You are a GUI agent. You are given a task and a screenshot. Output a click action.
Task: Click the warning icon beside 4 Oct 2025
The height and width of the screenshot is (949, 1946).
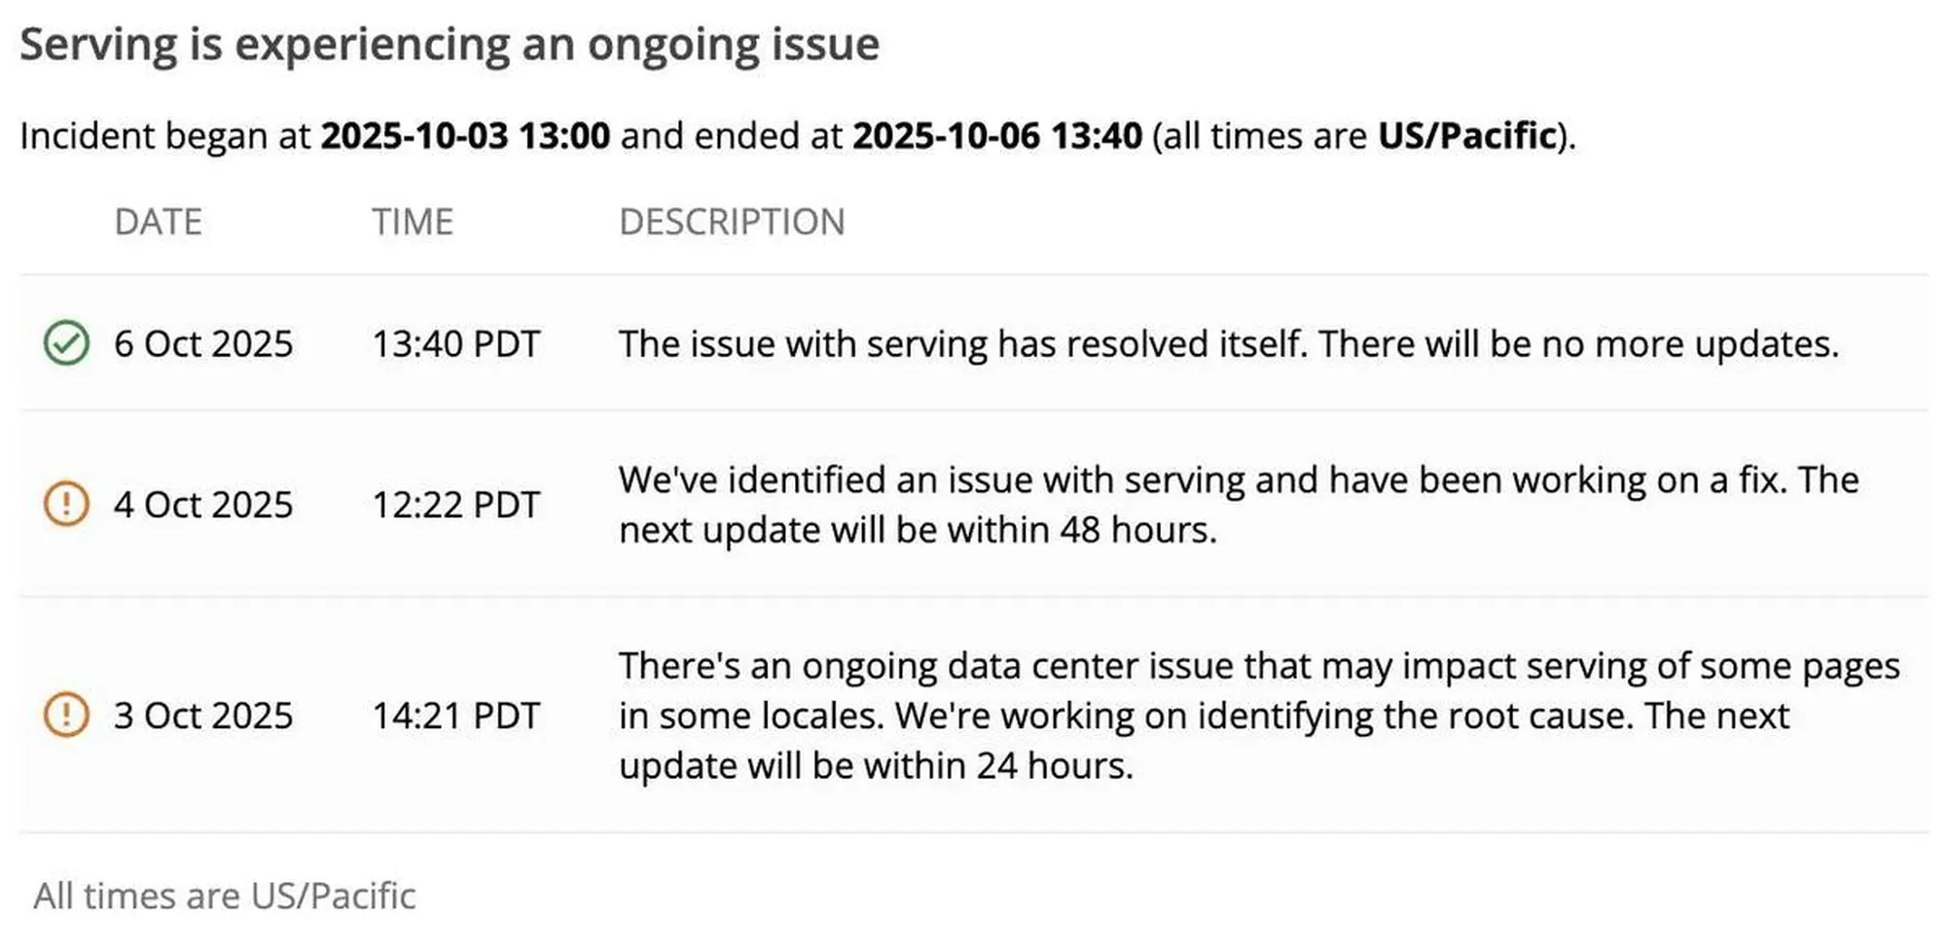pyautogui.click(x=66, y=504)
